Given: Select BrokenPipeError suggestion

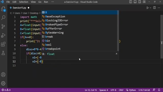Looking at the screenshot, I should [x=79, y=25].
